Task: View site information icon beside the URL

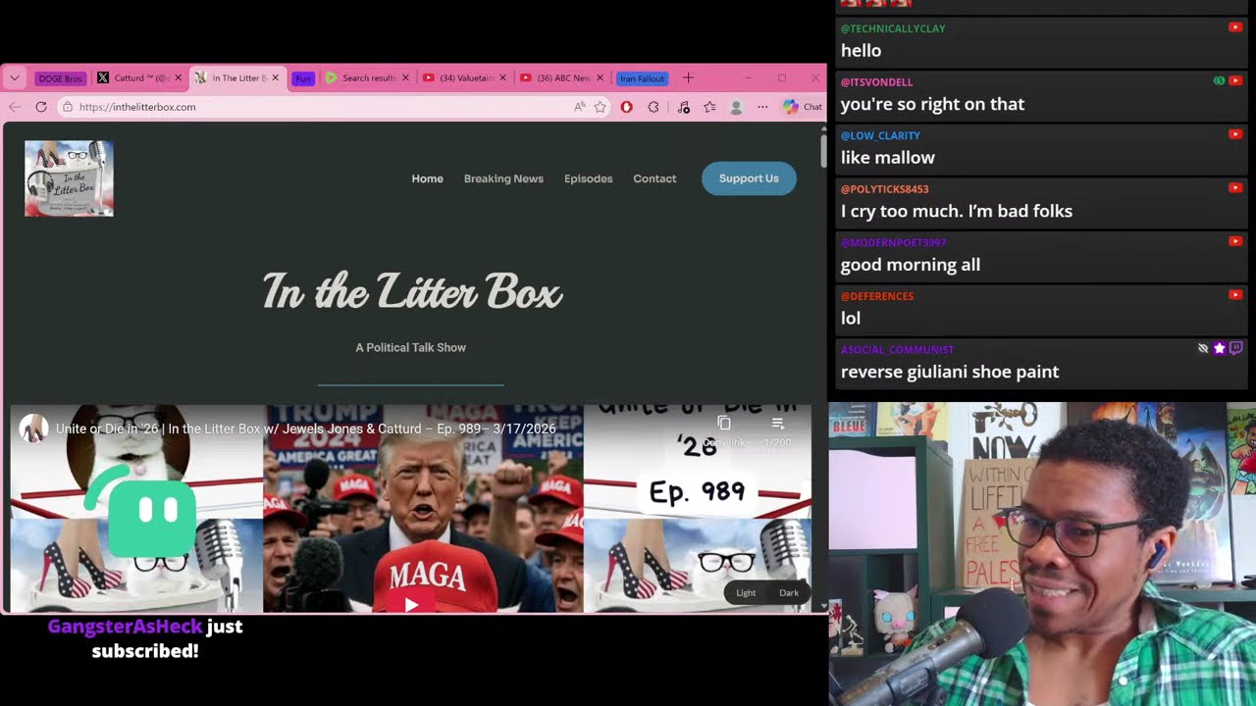Action: tap(68, 107)
